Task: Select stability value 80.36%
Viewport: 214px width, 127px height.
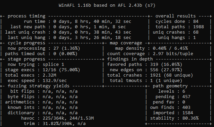Action: pos(190,118)
